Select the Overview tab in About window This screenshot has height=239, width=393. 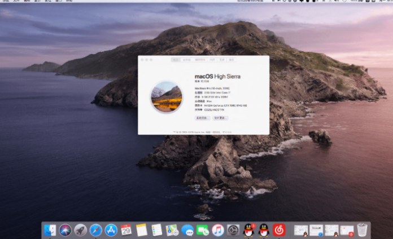pyautogui.click(x=176, y=59)
